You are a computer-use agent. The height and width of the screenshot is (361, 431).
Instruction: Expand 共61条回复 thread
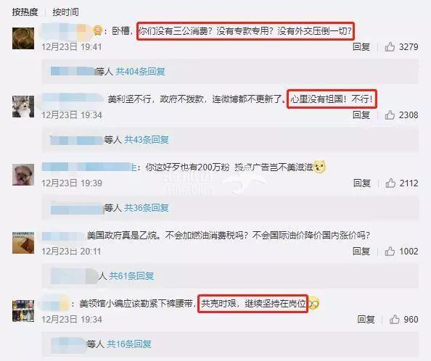point(131,276)
